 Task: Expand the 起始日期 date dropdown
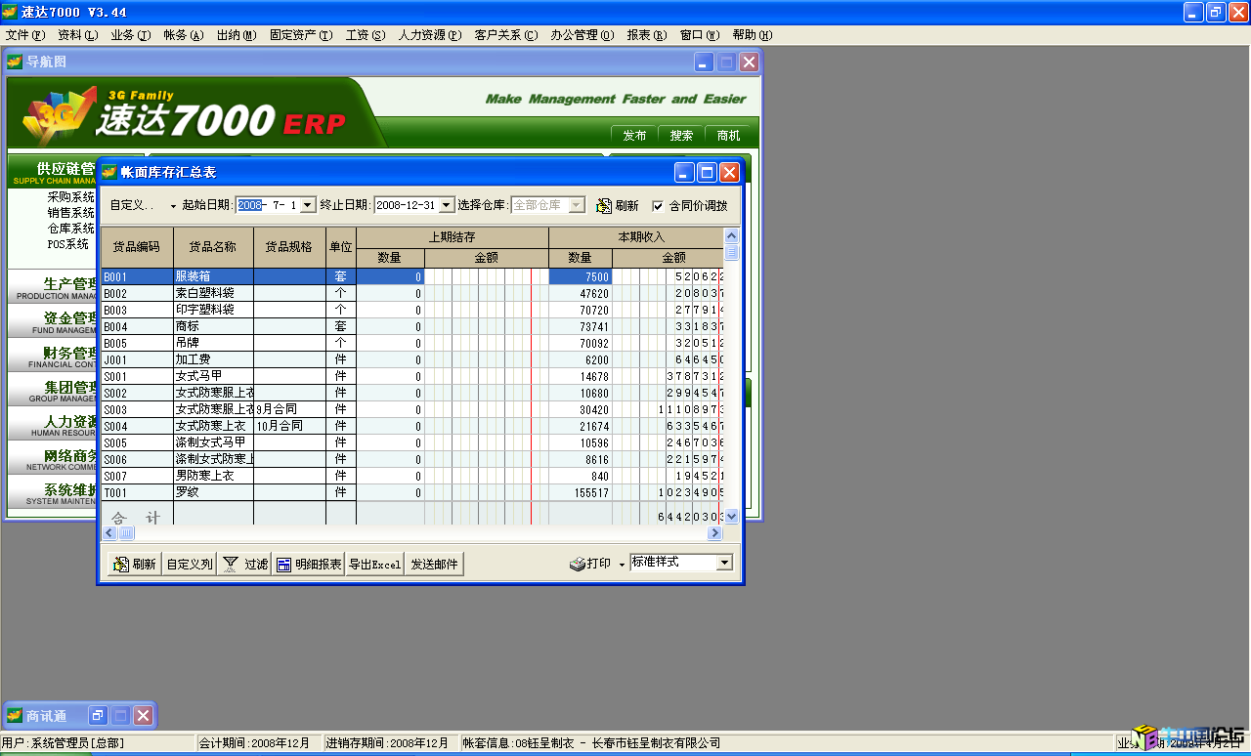coord(308,205)
